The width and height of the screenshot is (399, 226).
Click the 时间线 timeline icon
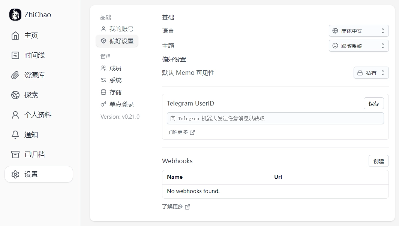click(15, 55)
